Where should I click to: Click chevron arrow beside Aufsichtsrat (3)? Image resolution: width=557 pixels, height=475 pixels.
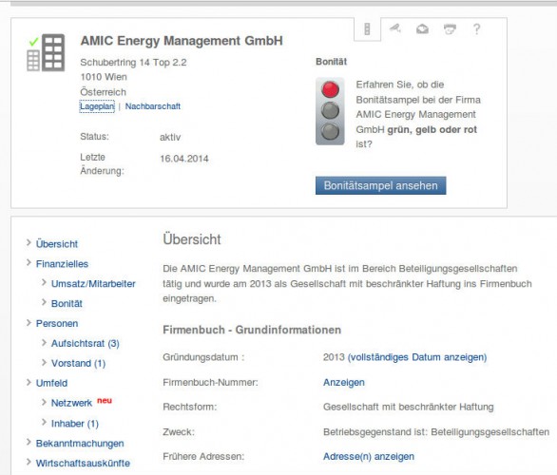[x=44, y=342]
